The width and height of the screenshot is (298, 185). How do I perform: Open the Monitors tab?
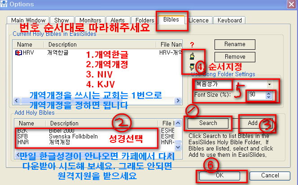click(90, 20)
